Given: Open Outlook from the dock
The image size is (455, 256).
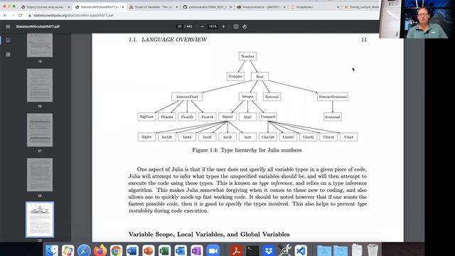Looking at the screenshot, I should coord(181,250).
